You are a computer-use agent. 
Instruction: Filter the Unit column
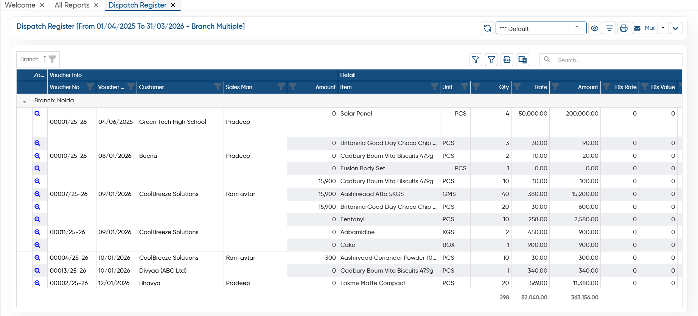[x=464, y=87]
